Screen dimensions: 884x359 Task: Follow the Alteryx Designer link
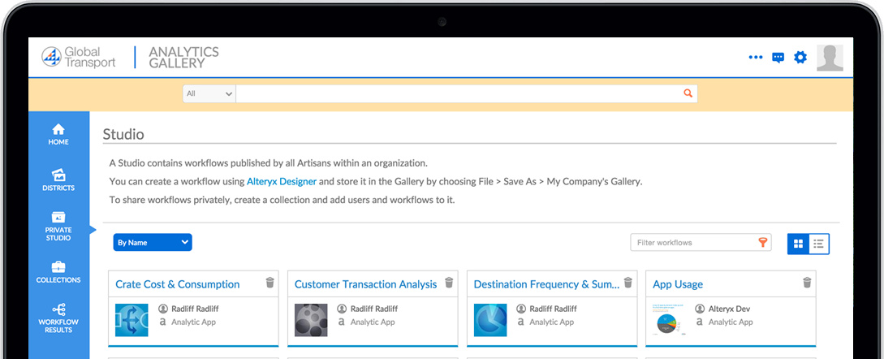point(282,182)
